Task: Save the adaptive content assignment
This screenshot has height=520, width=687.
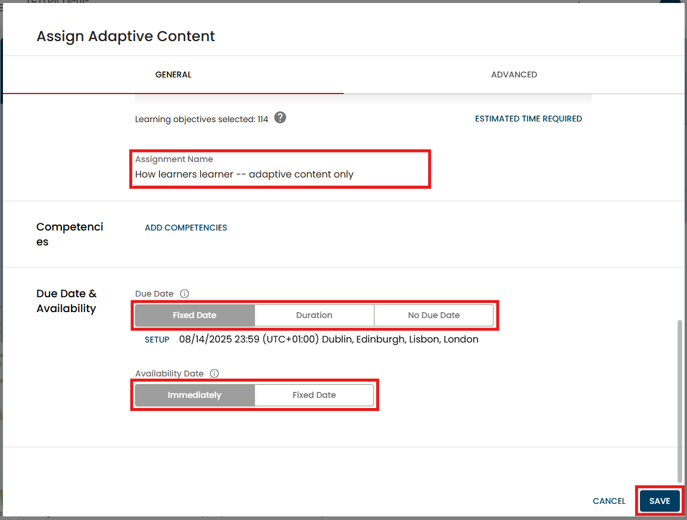Action: pos(660,501)
